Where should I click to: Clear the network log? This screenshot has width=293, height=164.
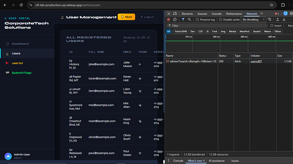pyautogui.click(x=175, y=19)
